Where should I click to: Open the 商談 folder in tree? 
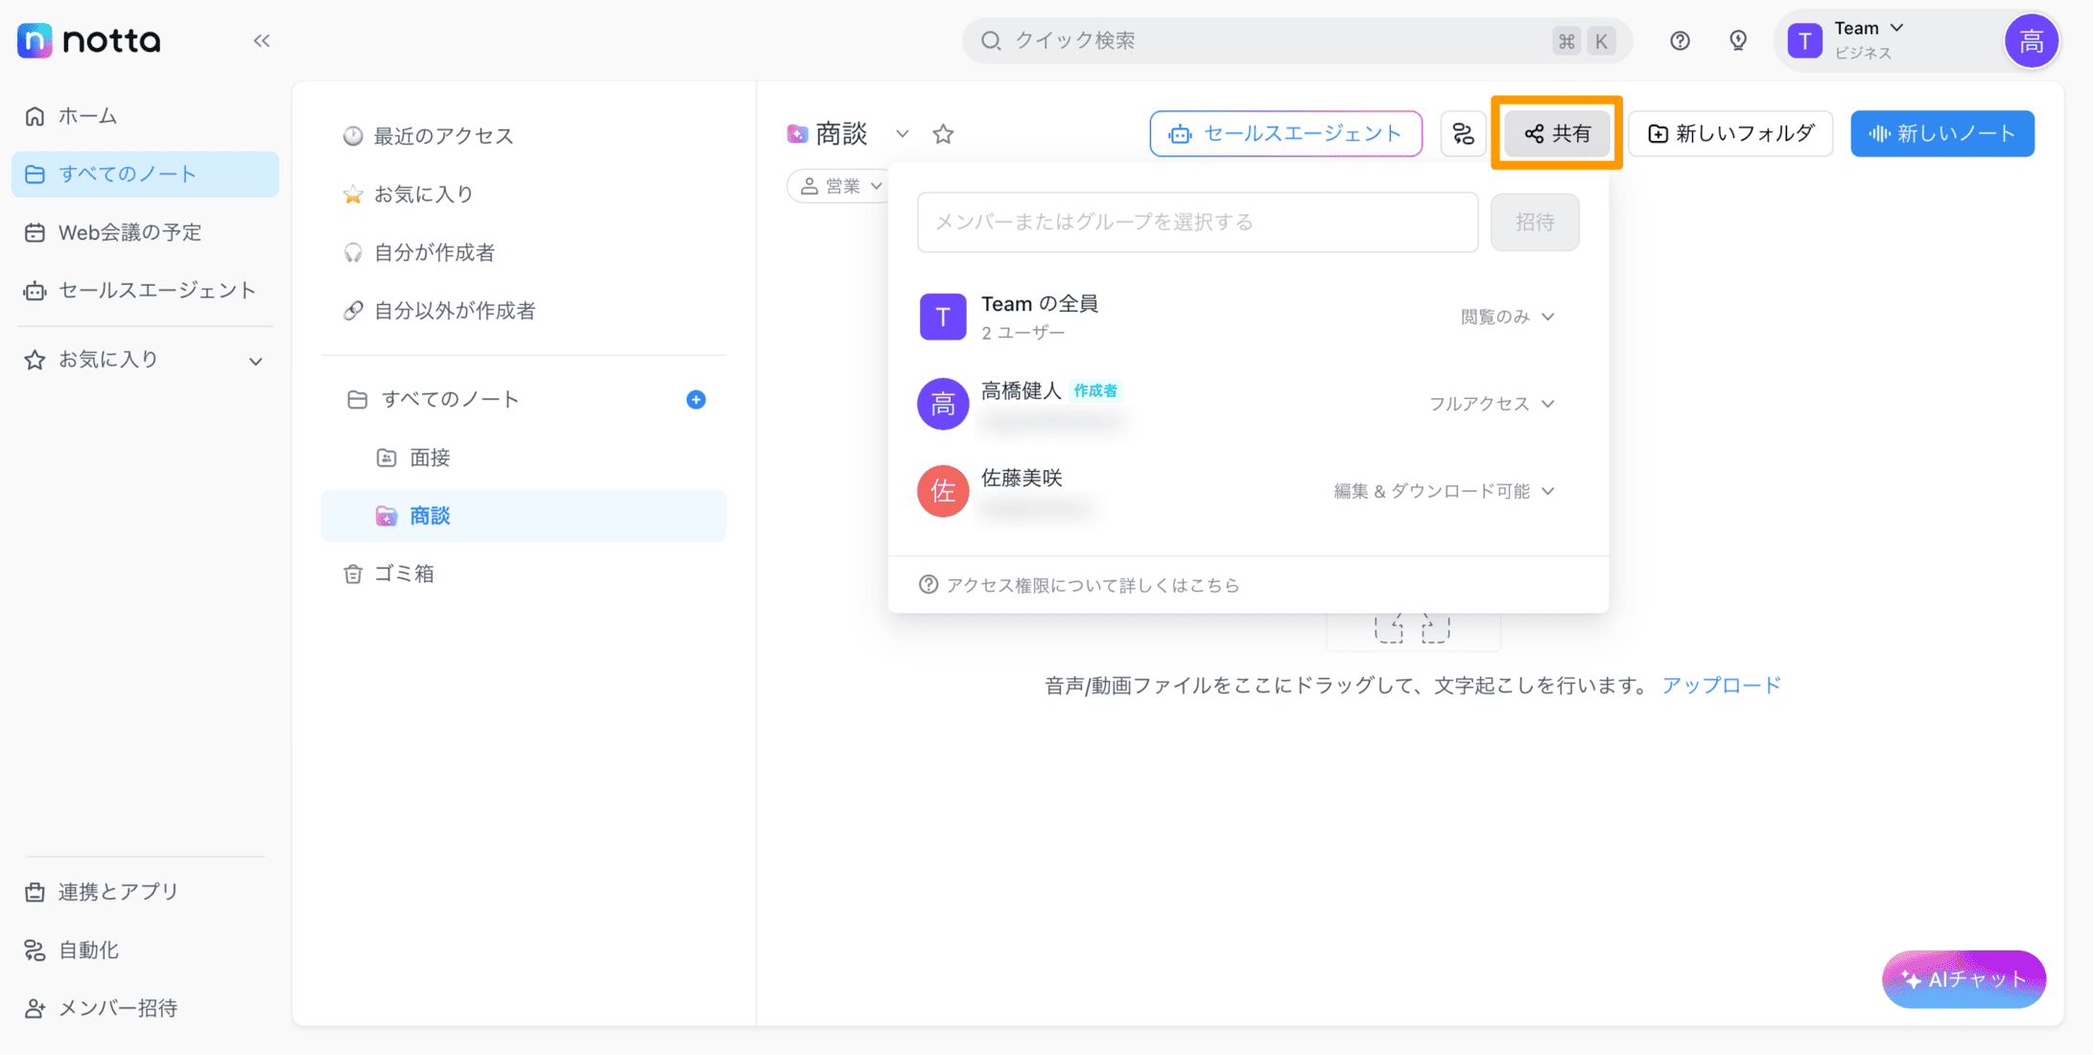coord(524,516)
